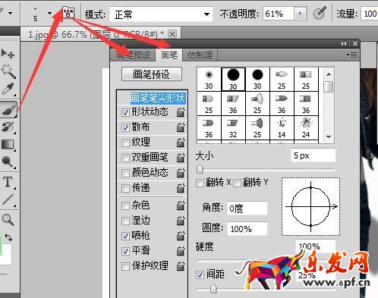Viewport: 378px width, 298px height.
Task: Switch to 画笔 tab
Action: click(x=169, y=55)
